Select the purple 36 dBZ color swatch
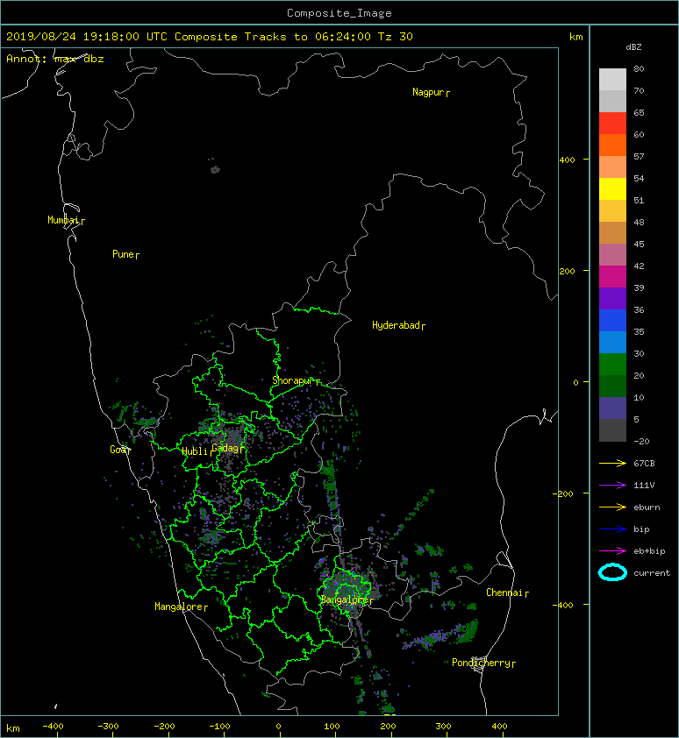This screenshot has width=679, height=738. [612, 298]
